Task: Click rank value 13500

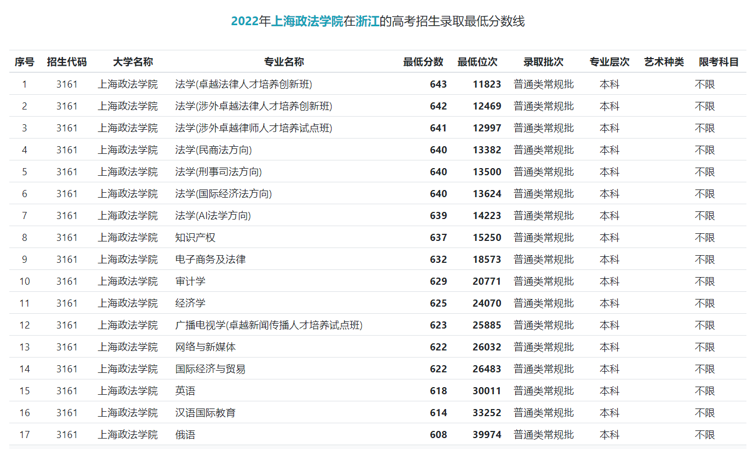Action: (487, 172)
